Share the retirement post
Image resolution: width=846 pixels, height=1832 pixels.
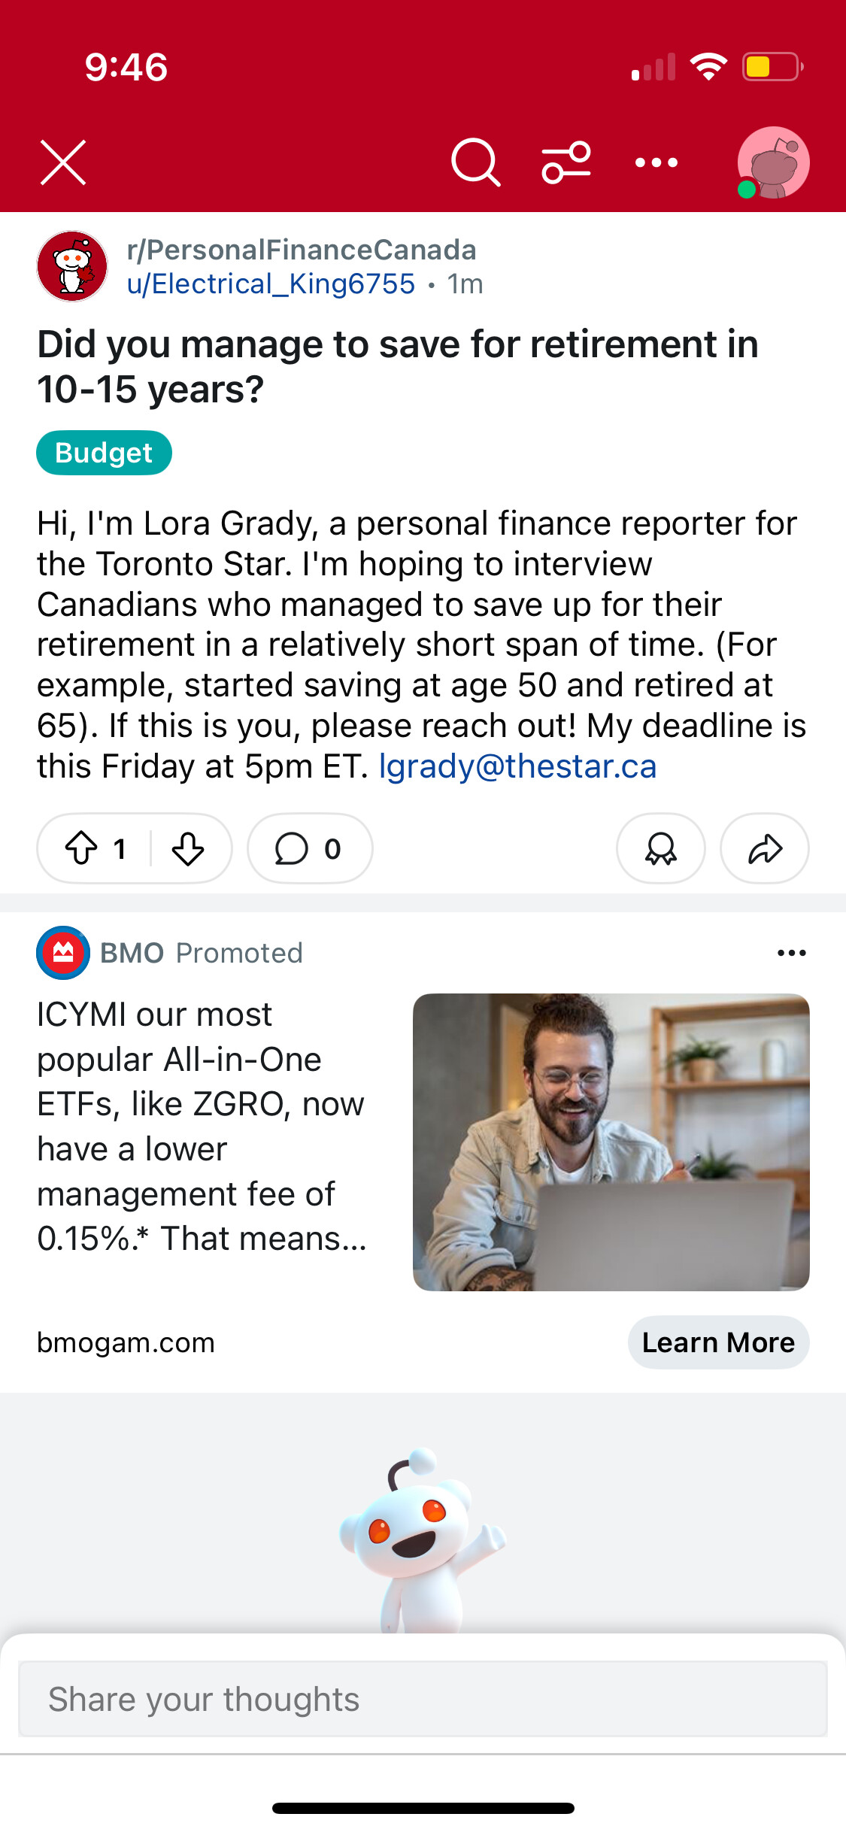coord(764,848)
